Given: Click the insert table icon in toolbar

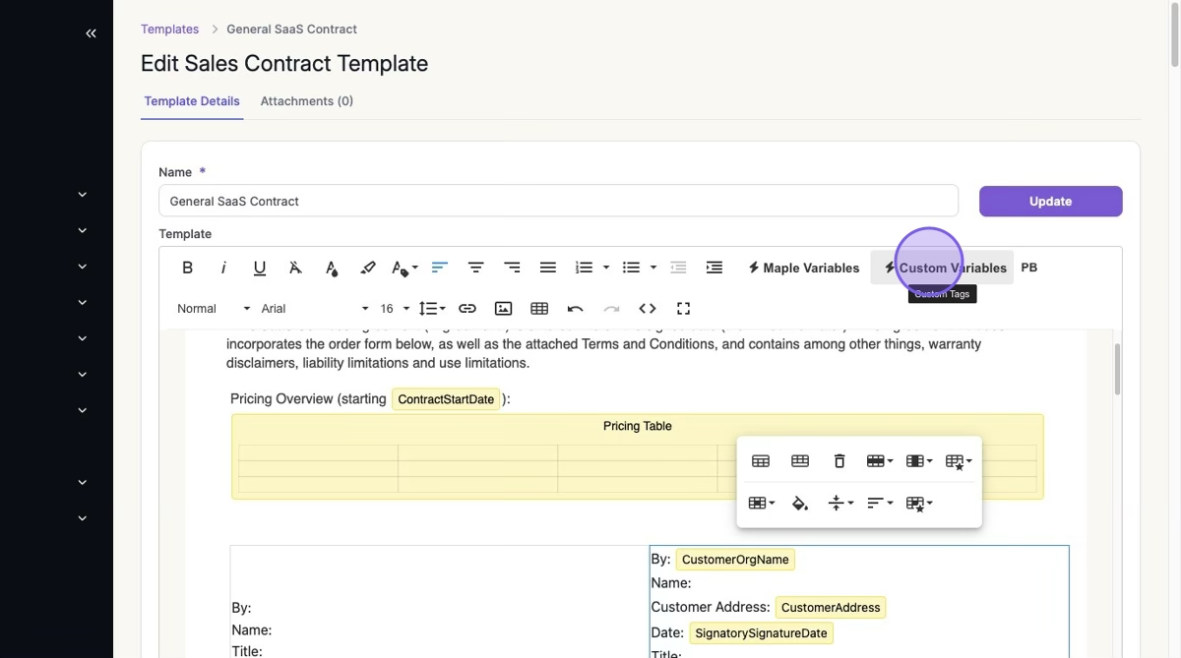Looking at the screenshot, I should pyautogui.click(x=539, y=309).
